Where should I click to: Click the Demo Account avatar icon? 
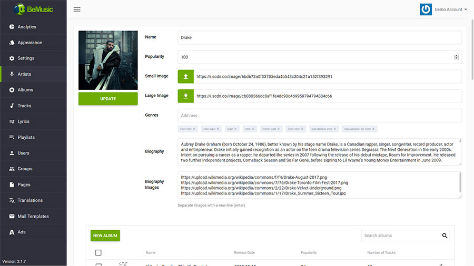(x=426, y=9)
